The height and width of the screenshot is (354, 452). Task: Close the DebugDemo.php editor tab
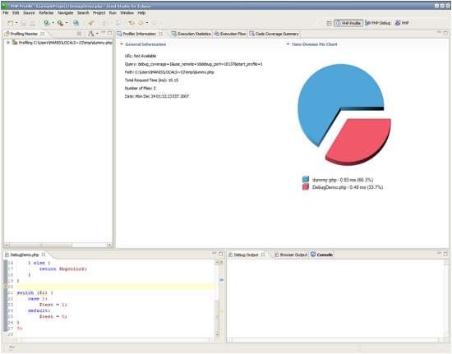tap(44, 255)
